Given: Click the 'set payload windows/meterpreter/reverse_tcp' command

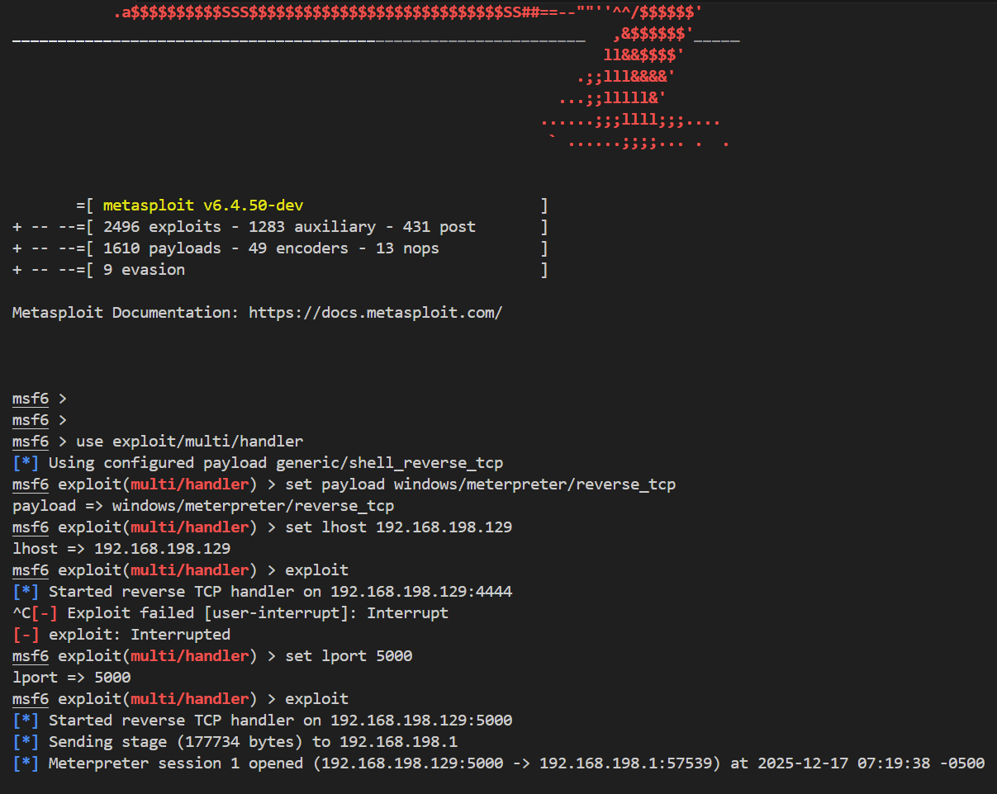Looking at the screenshot, I should click(x=481, y=484).
